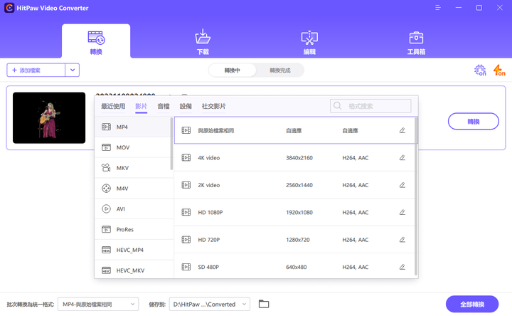512x316 pixels.
Task: Click the video thumbnail preview
Action: [x=49, y=117]
